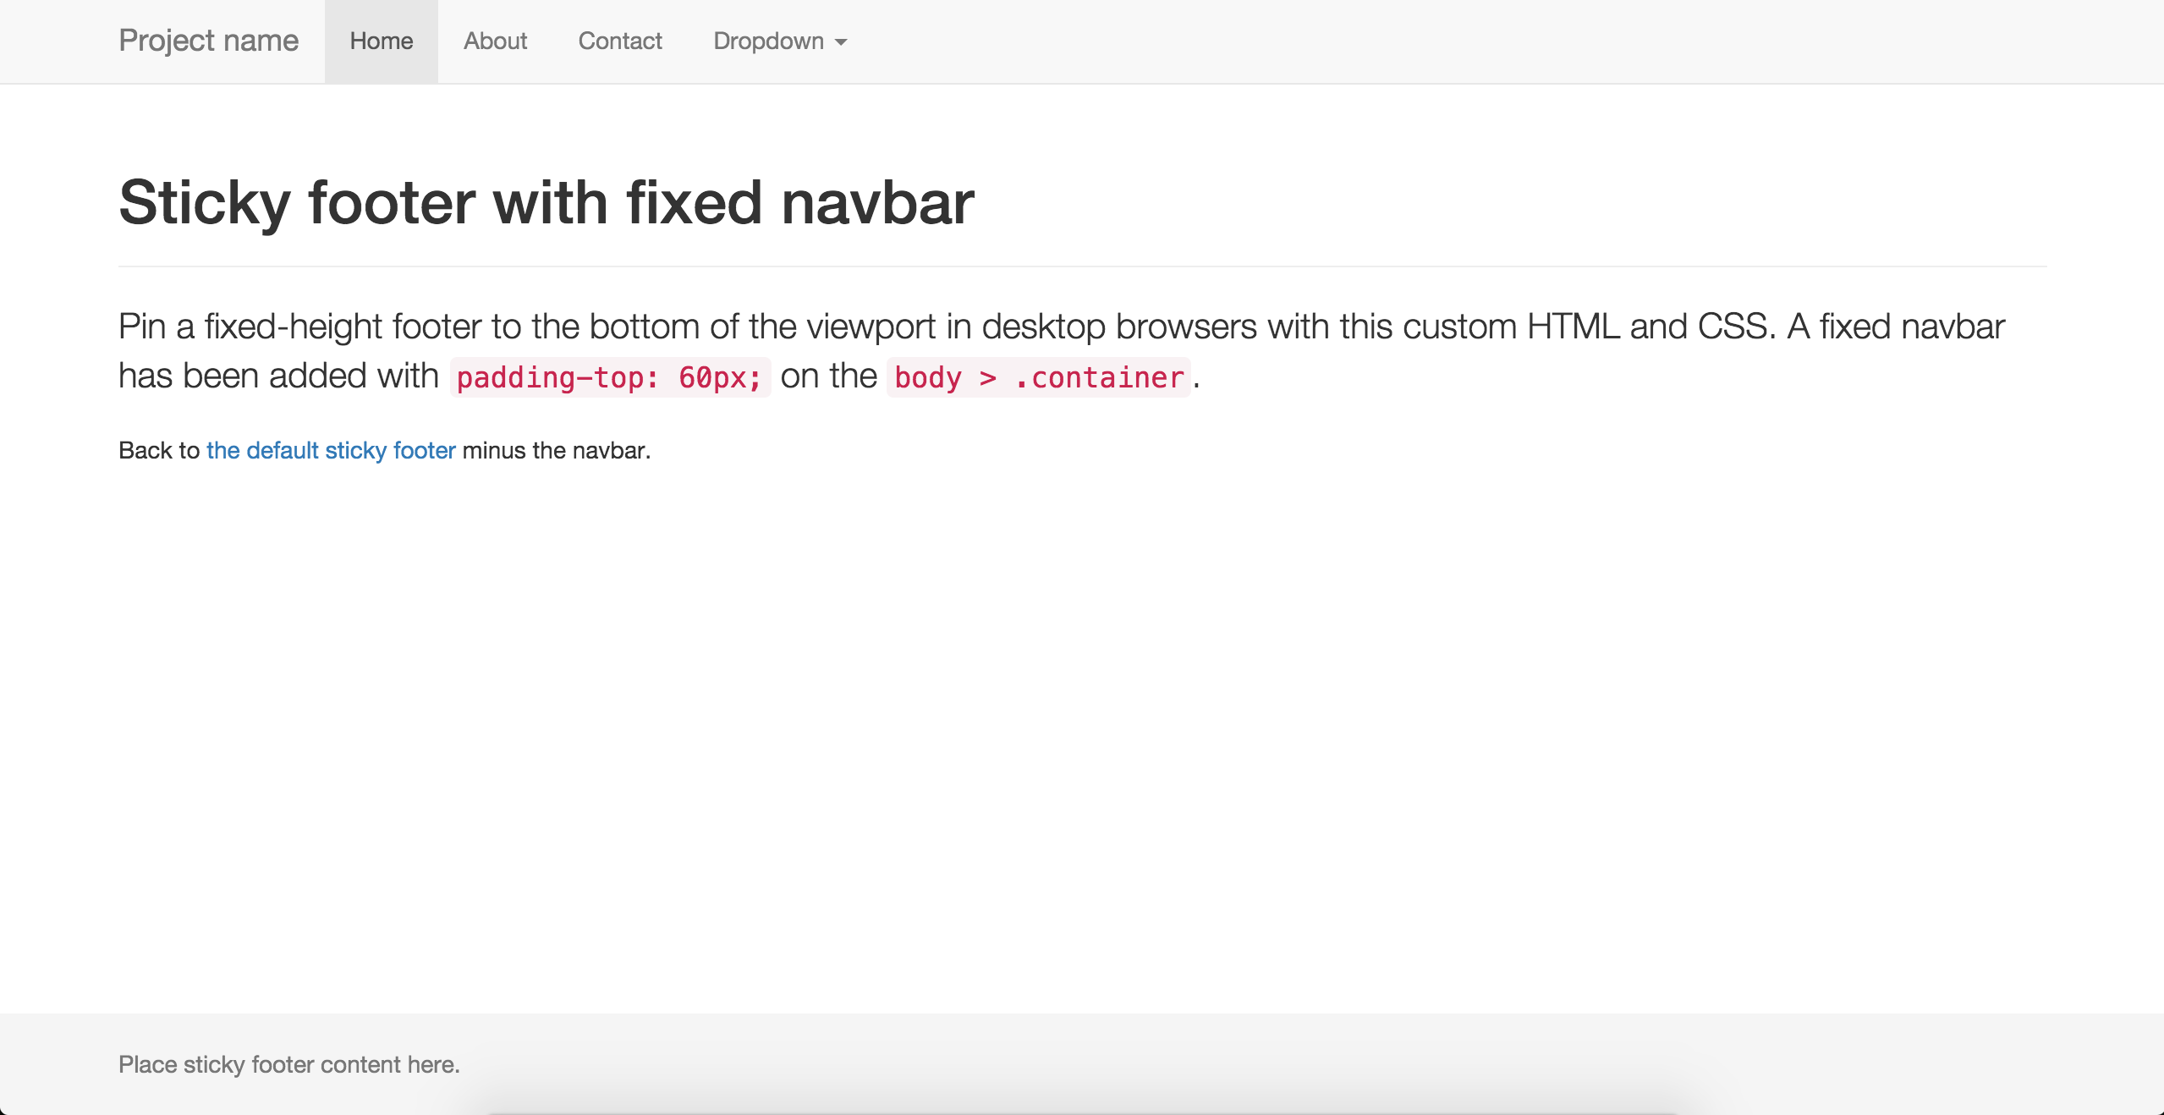
Task: Go to the Contact nav item
Action: tap(620, 41)
